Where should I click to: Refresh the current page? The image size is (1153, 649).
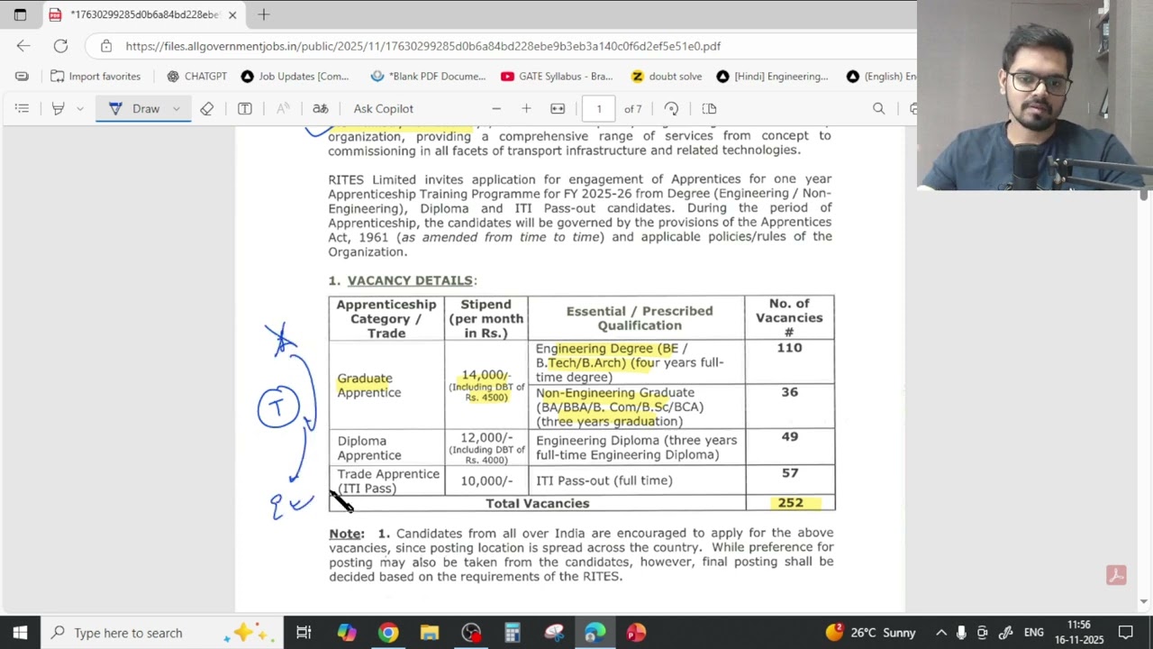[x=60, y=46]
